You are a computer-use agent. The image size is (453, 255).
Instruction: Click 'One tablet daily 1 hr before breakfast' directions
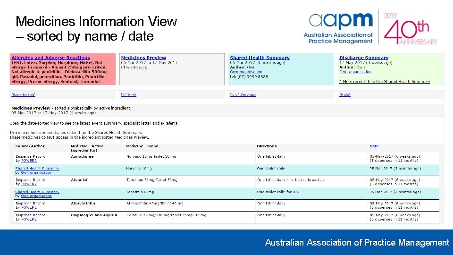291,180
